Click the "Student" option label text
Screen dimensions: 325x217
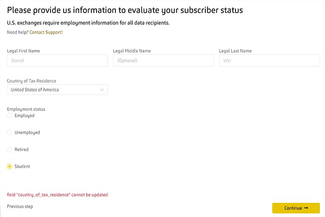click(x=22, y=167)
